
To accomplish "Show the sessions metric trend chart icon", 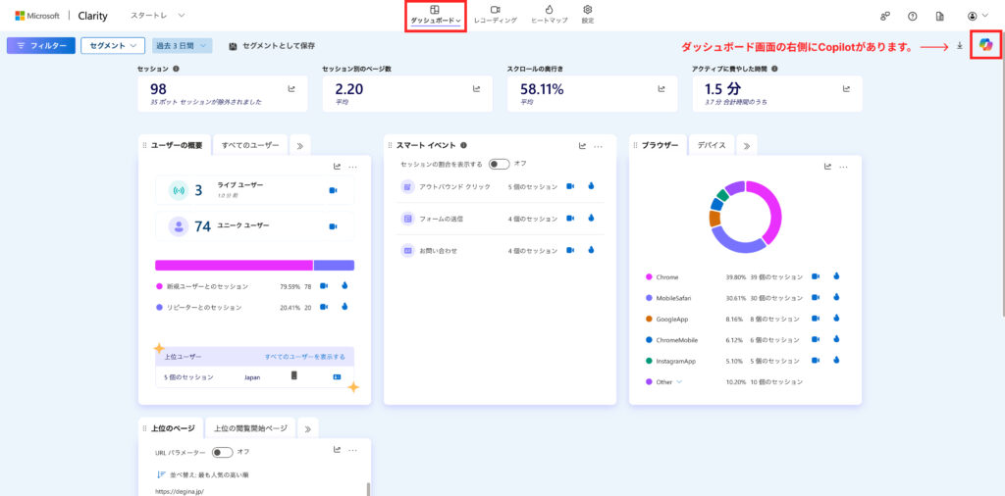I will click(291, 88).
